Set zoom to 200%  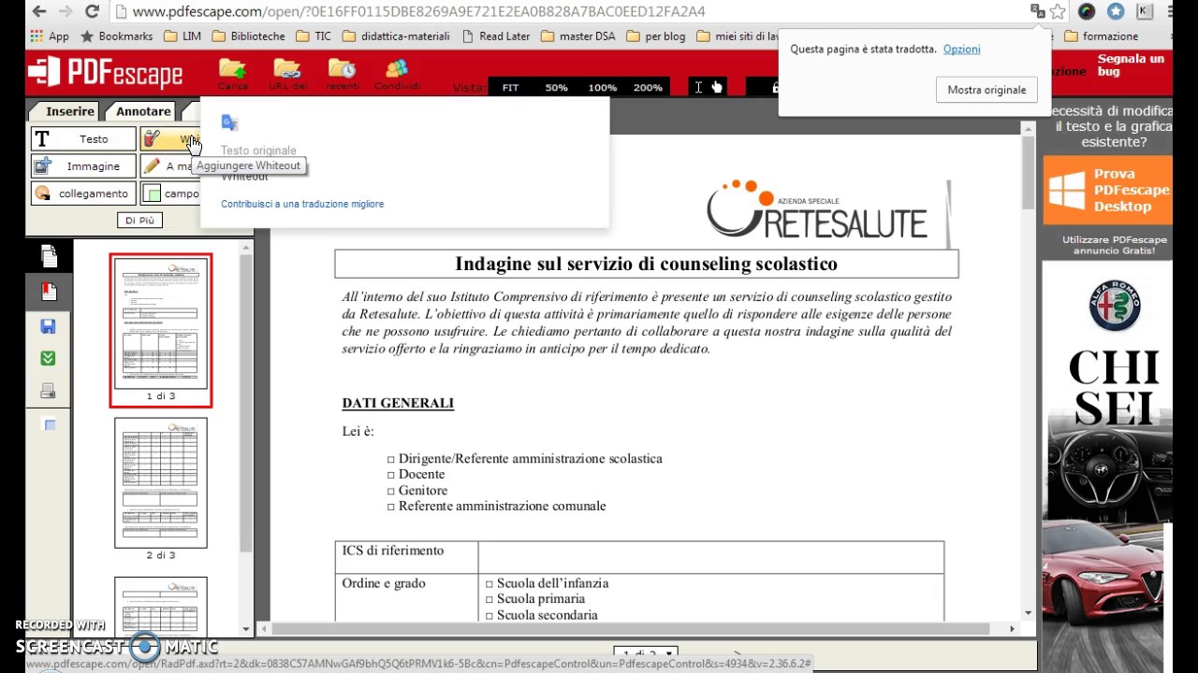648,87
